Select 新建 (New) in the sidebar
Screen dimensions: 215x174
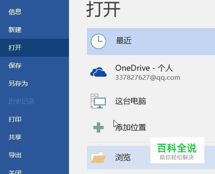click(34, 30)
